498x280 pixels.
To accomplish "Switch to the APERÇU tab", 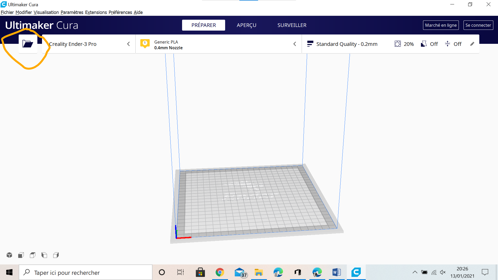I will (246, 25).
